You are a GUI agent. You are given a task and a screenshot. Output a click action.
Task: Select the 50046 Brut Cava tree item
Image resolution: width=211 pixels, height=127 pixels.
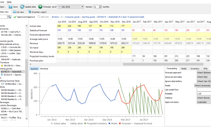click(12, 111)
